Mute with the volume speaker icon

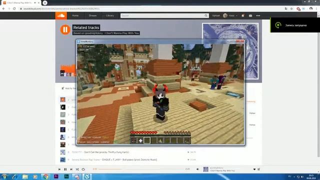tap(197, 169)
